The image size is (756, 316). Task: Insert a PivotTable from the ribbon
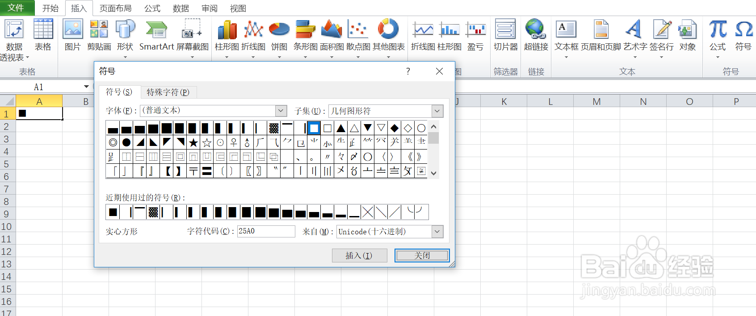(14, 40)
